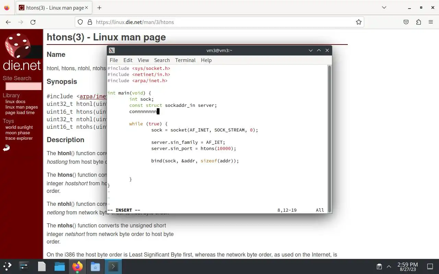This screenshot has width=439, height=274.
Task: Open the Pocket save icon
Action: coord(406,22)
